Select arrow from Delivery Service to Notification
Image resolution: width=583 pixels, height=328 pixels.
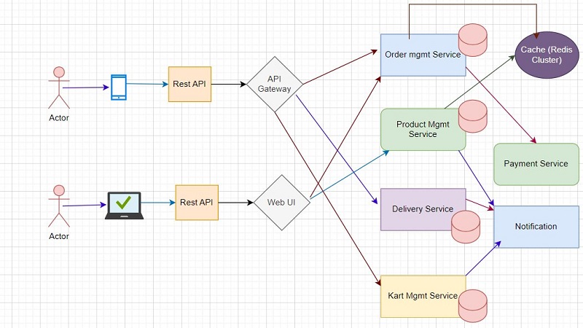pos(480,205)
